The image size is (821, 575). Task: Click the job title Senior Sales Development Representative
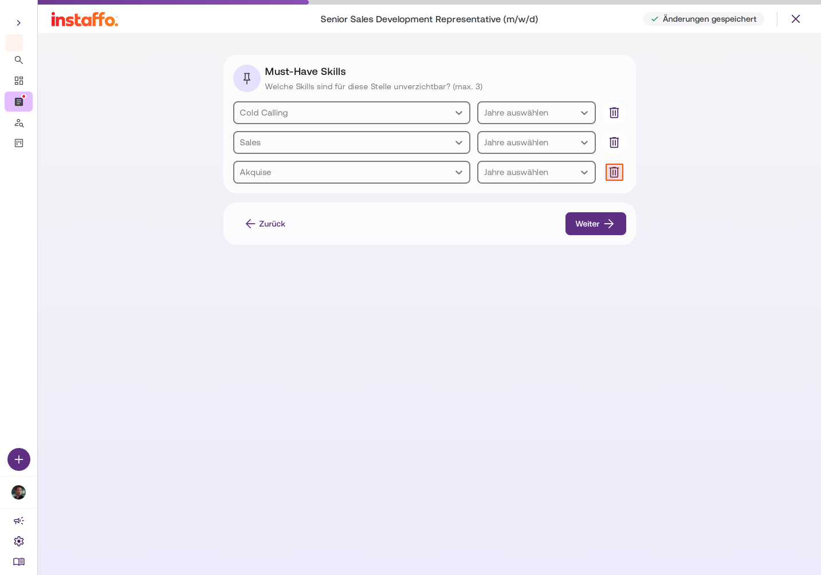(x=429, y=19)
